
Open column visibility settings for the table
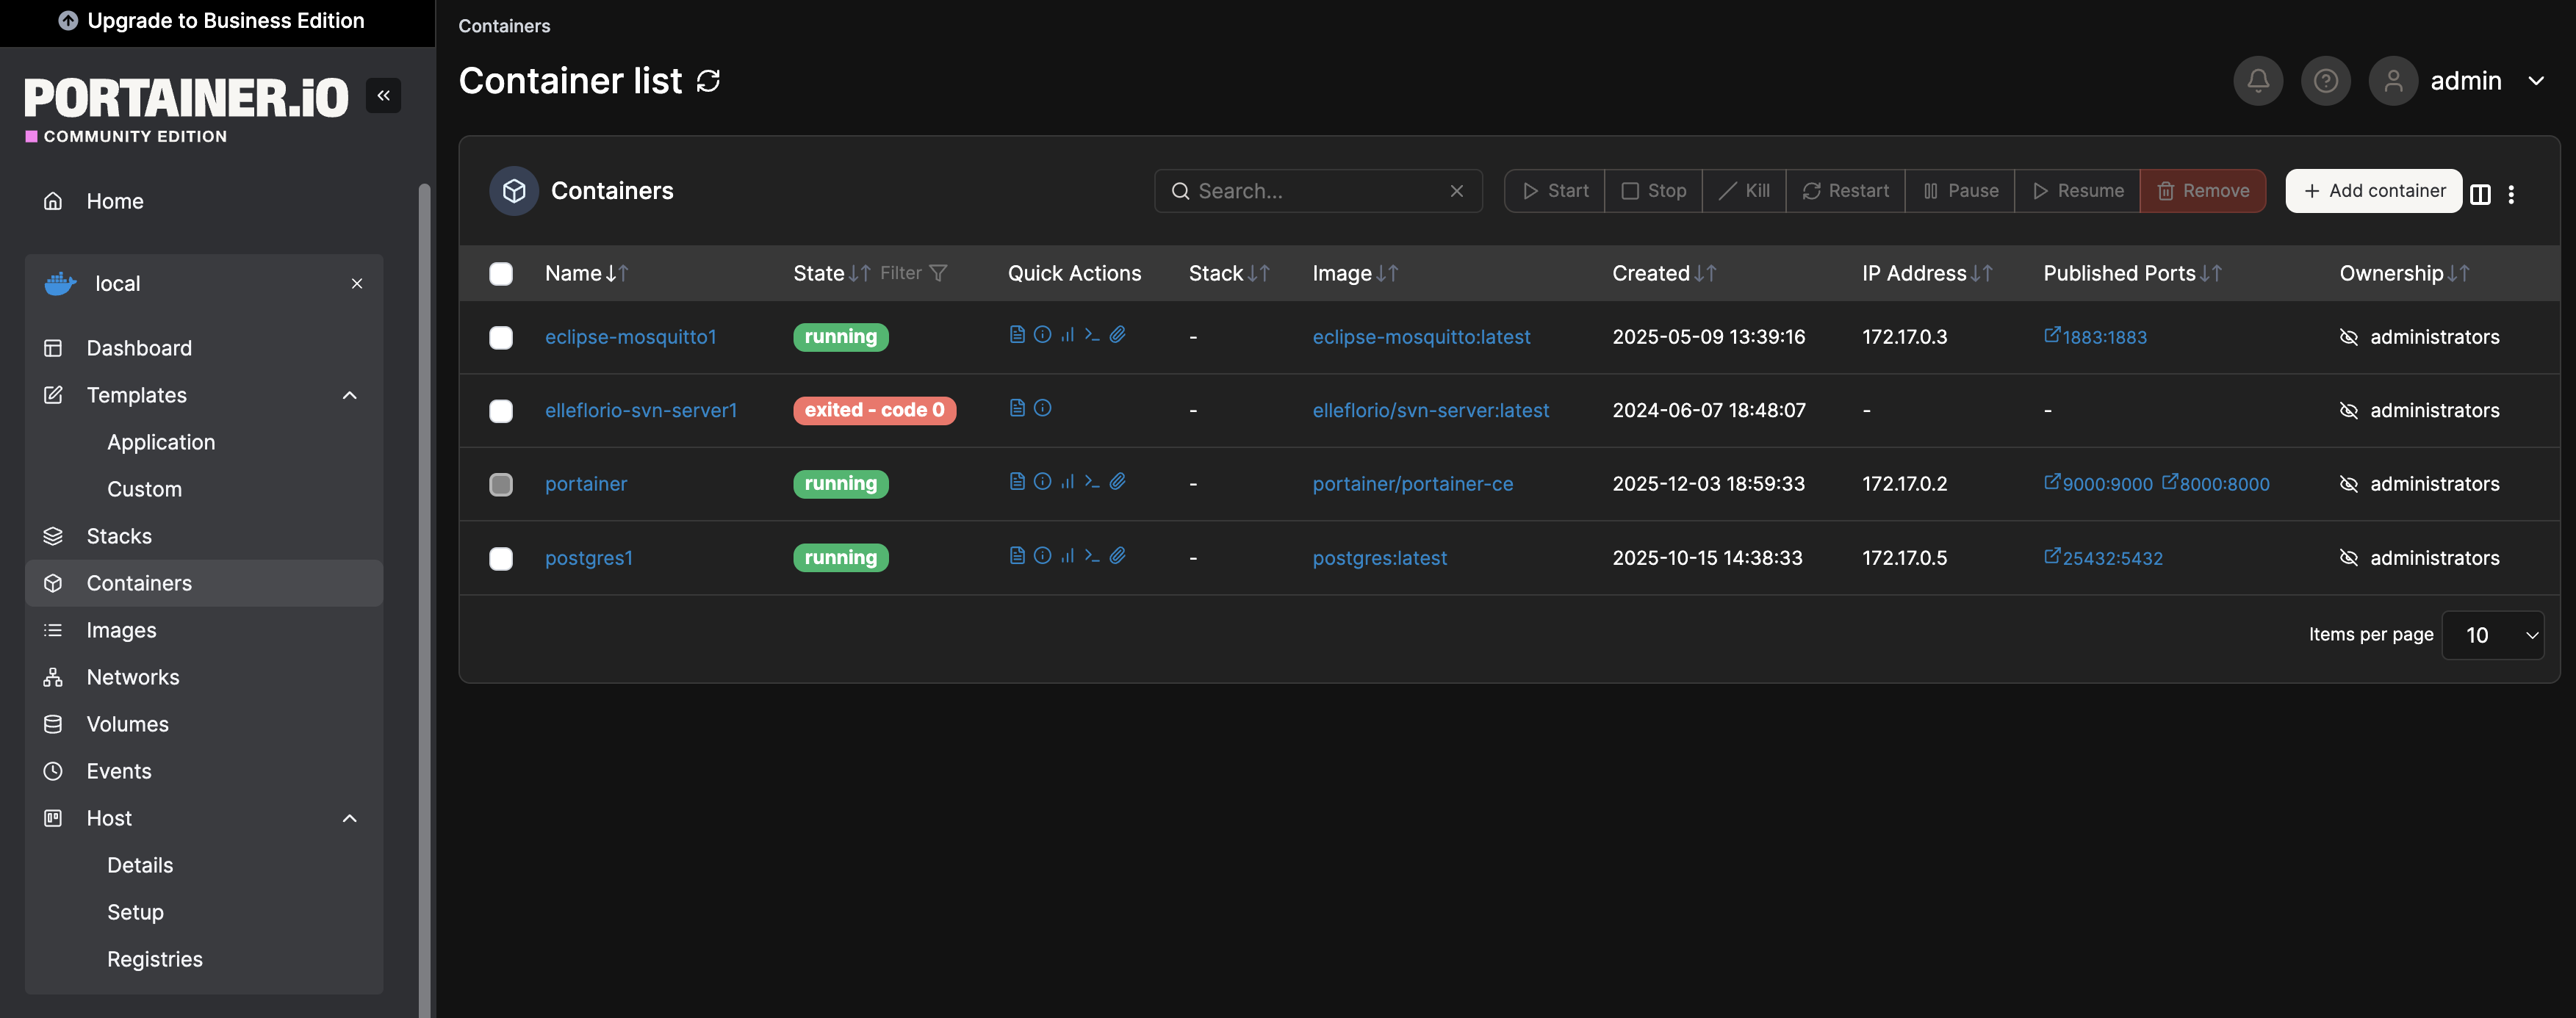[2482, 195]
